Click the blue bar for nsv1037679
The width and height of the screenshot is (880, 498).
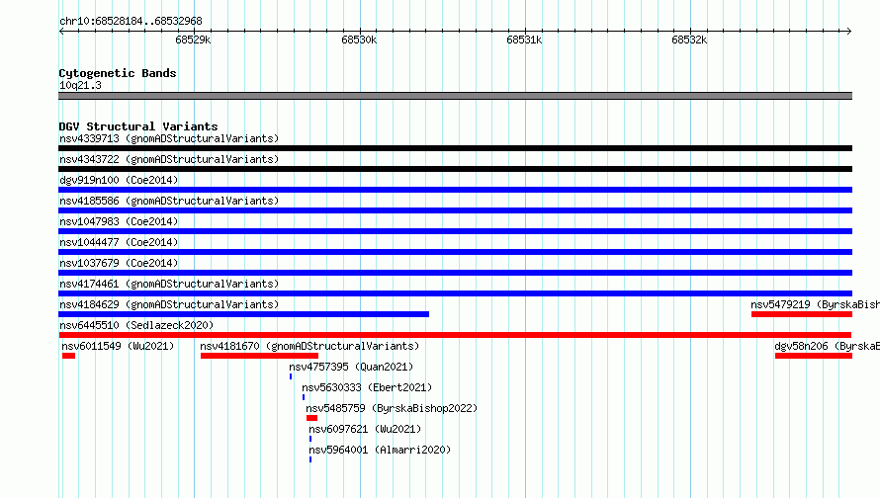[455, 273]
